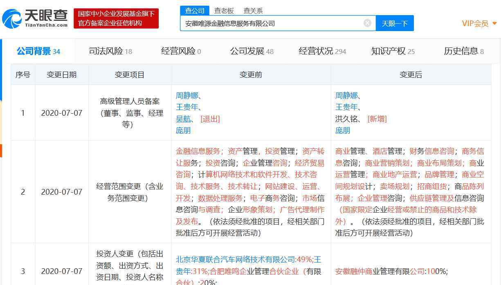This screenshot has height=285, width=501.
Task: Click the 天眼一下 search button
Action: point(395,23)
